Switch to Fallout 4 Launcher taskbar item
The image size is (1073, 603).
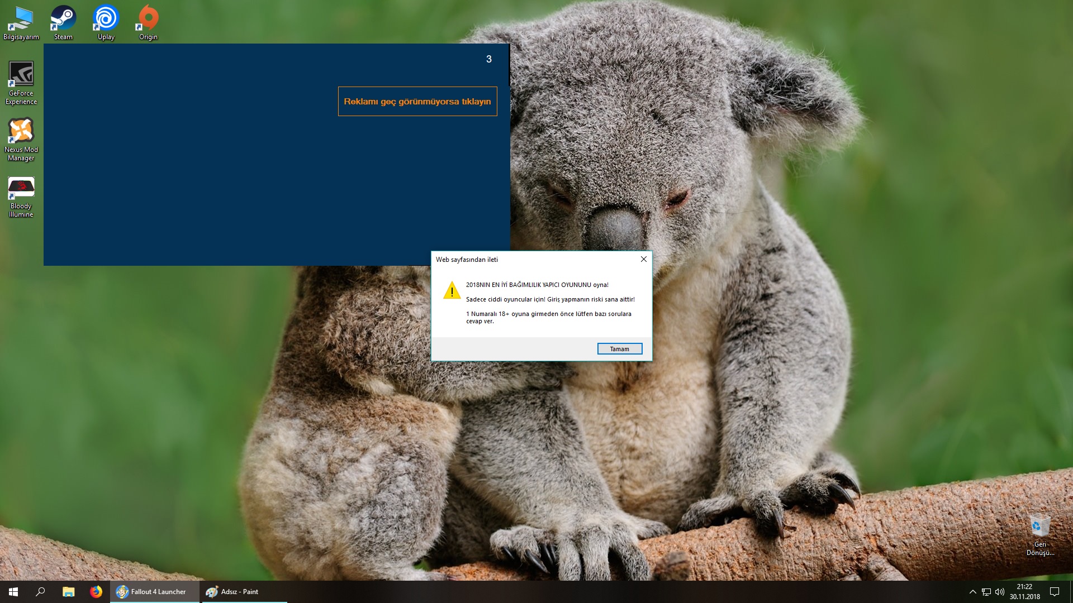pos(155,592)
